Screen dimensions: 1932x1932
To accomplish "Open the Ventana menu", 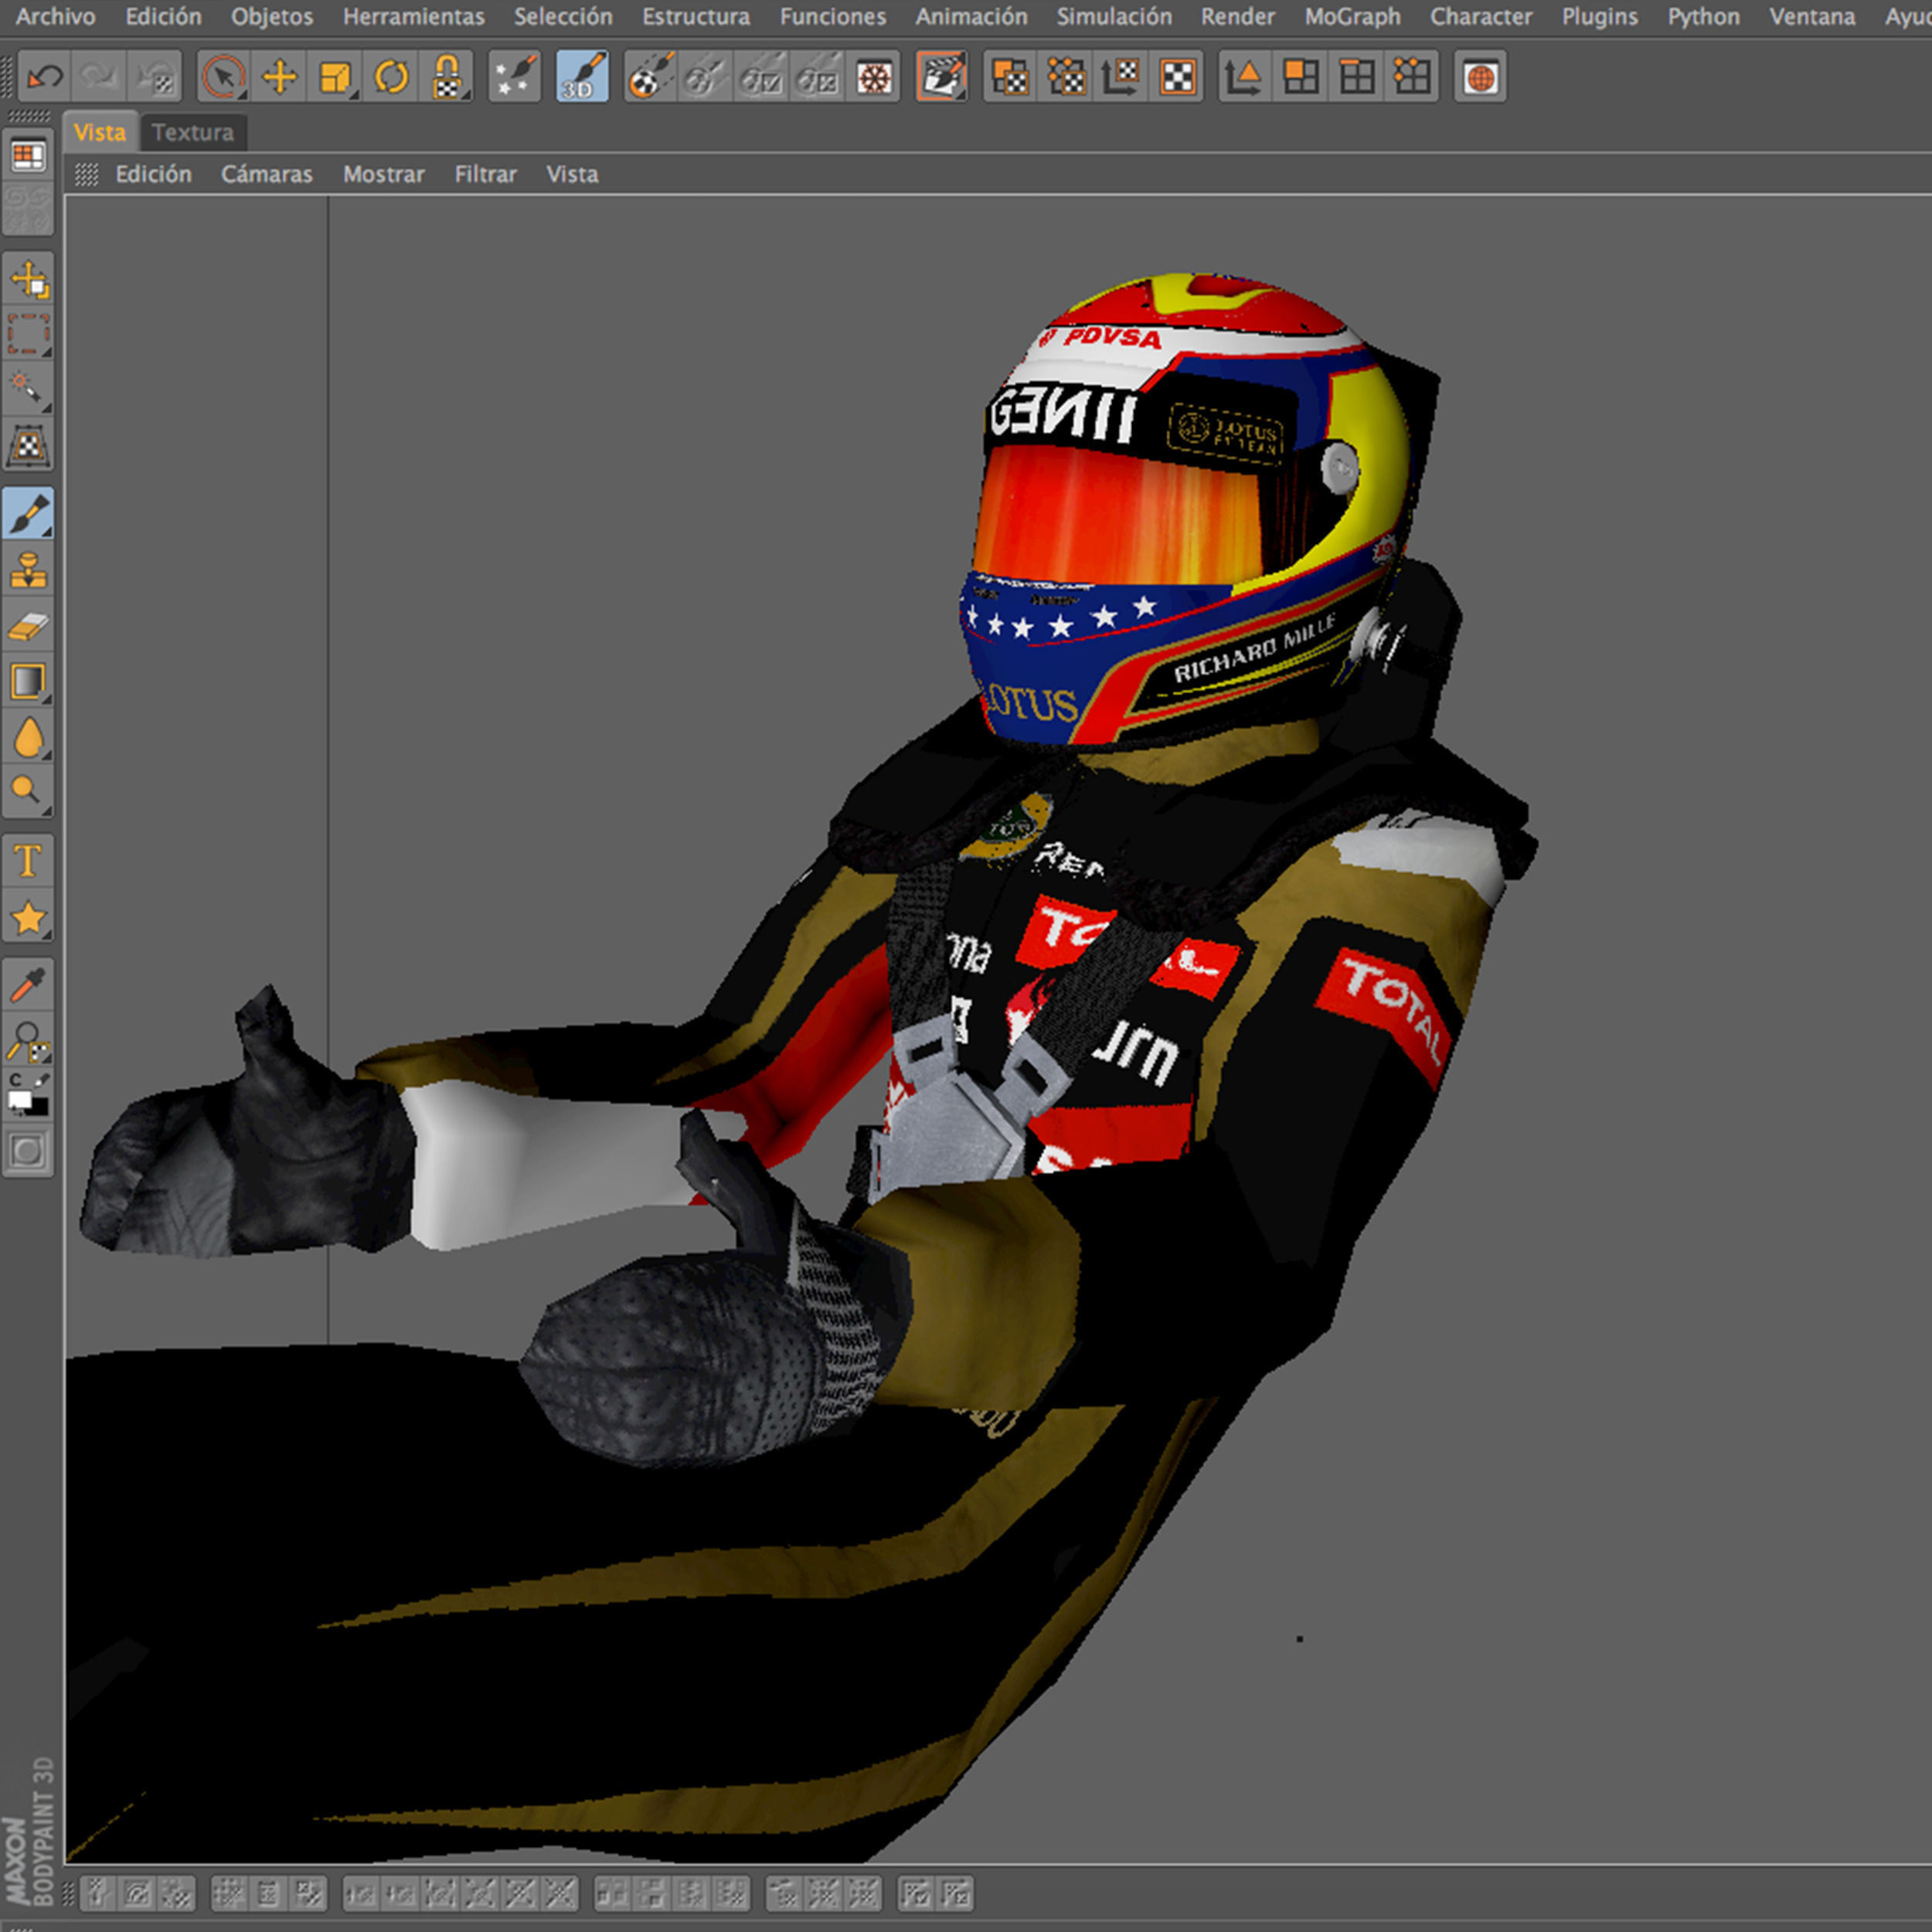I will pyautogui.click(x=1812, y=17).
